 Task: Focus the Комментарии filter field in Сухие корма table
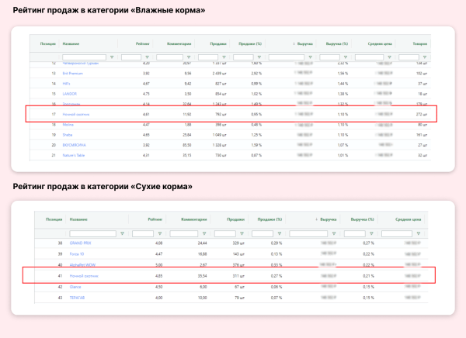click(183, 234)
